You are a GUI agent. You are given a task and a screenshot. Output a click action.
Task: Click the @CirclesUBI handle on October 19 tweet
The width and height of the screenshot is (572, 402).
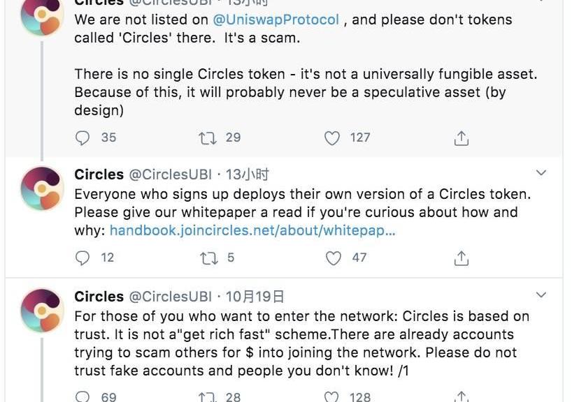point(171,297)
